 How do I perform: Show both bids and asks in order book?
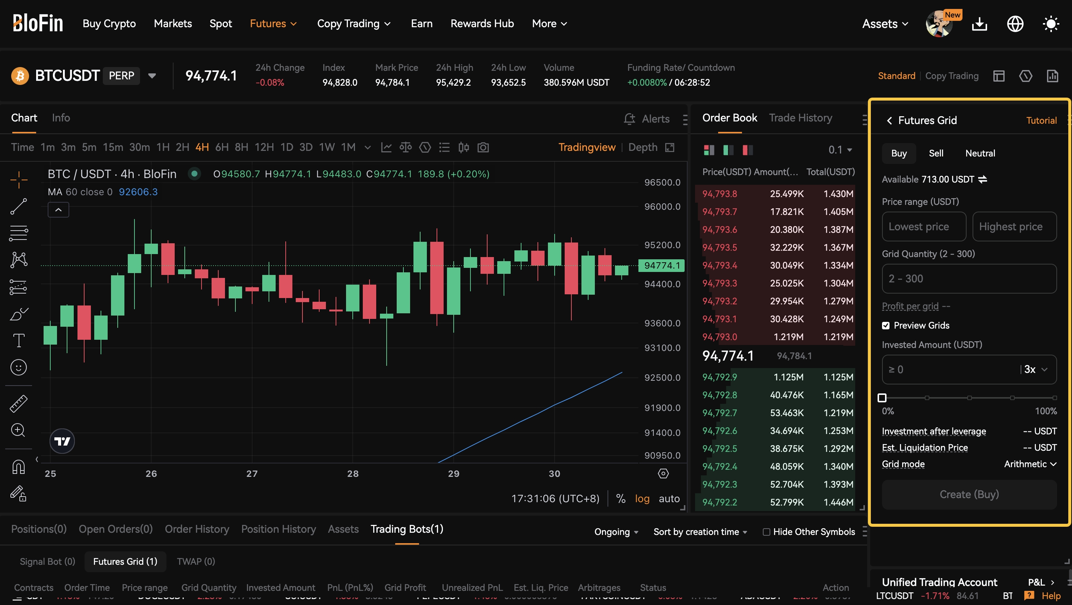pos(709,150)
